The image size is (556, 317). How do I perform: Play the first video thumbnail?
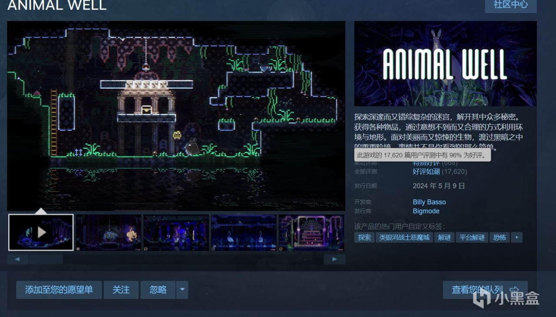41,232
